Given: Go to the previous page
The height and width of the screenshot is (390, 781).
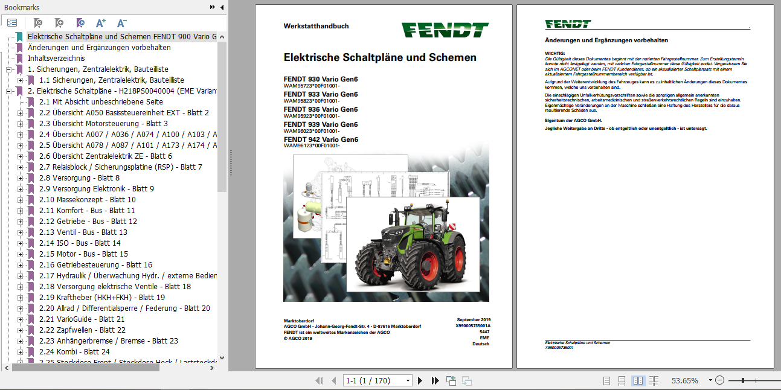Looking at the screenshot, I should (x=334, y=380).
